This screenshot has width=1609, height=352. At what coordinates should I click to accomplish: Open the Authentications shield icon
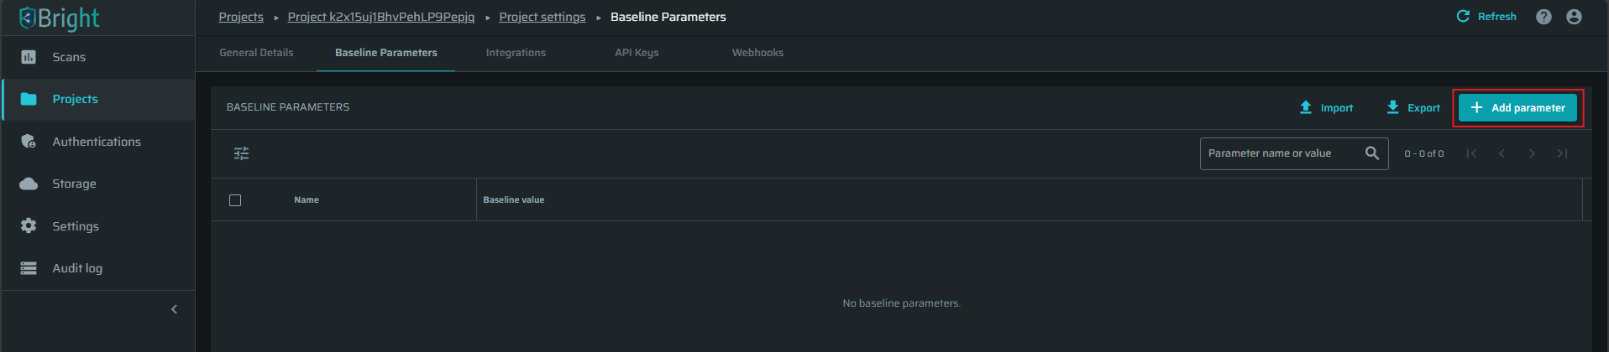tap(29, 142)
